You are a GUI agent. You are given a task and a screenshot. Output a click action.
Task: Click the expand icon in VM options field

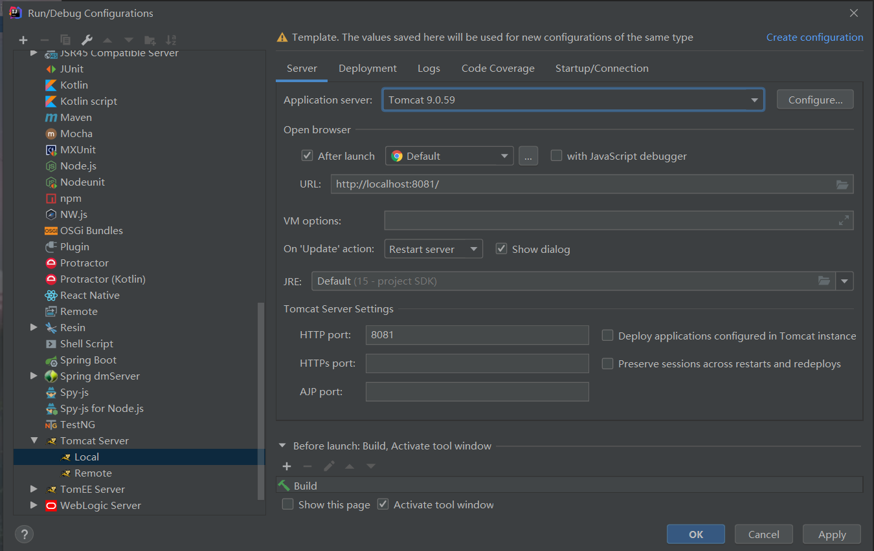[844, 221]
